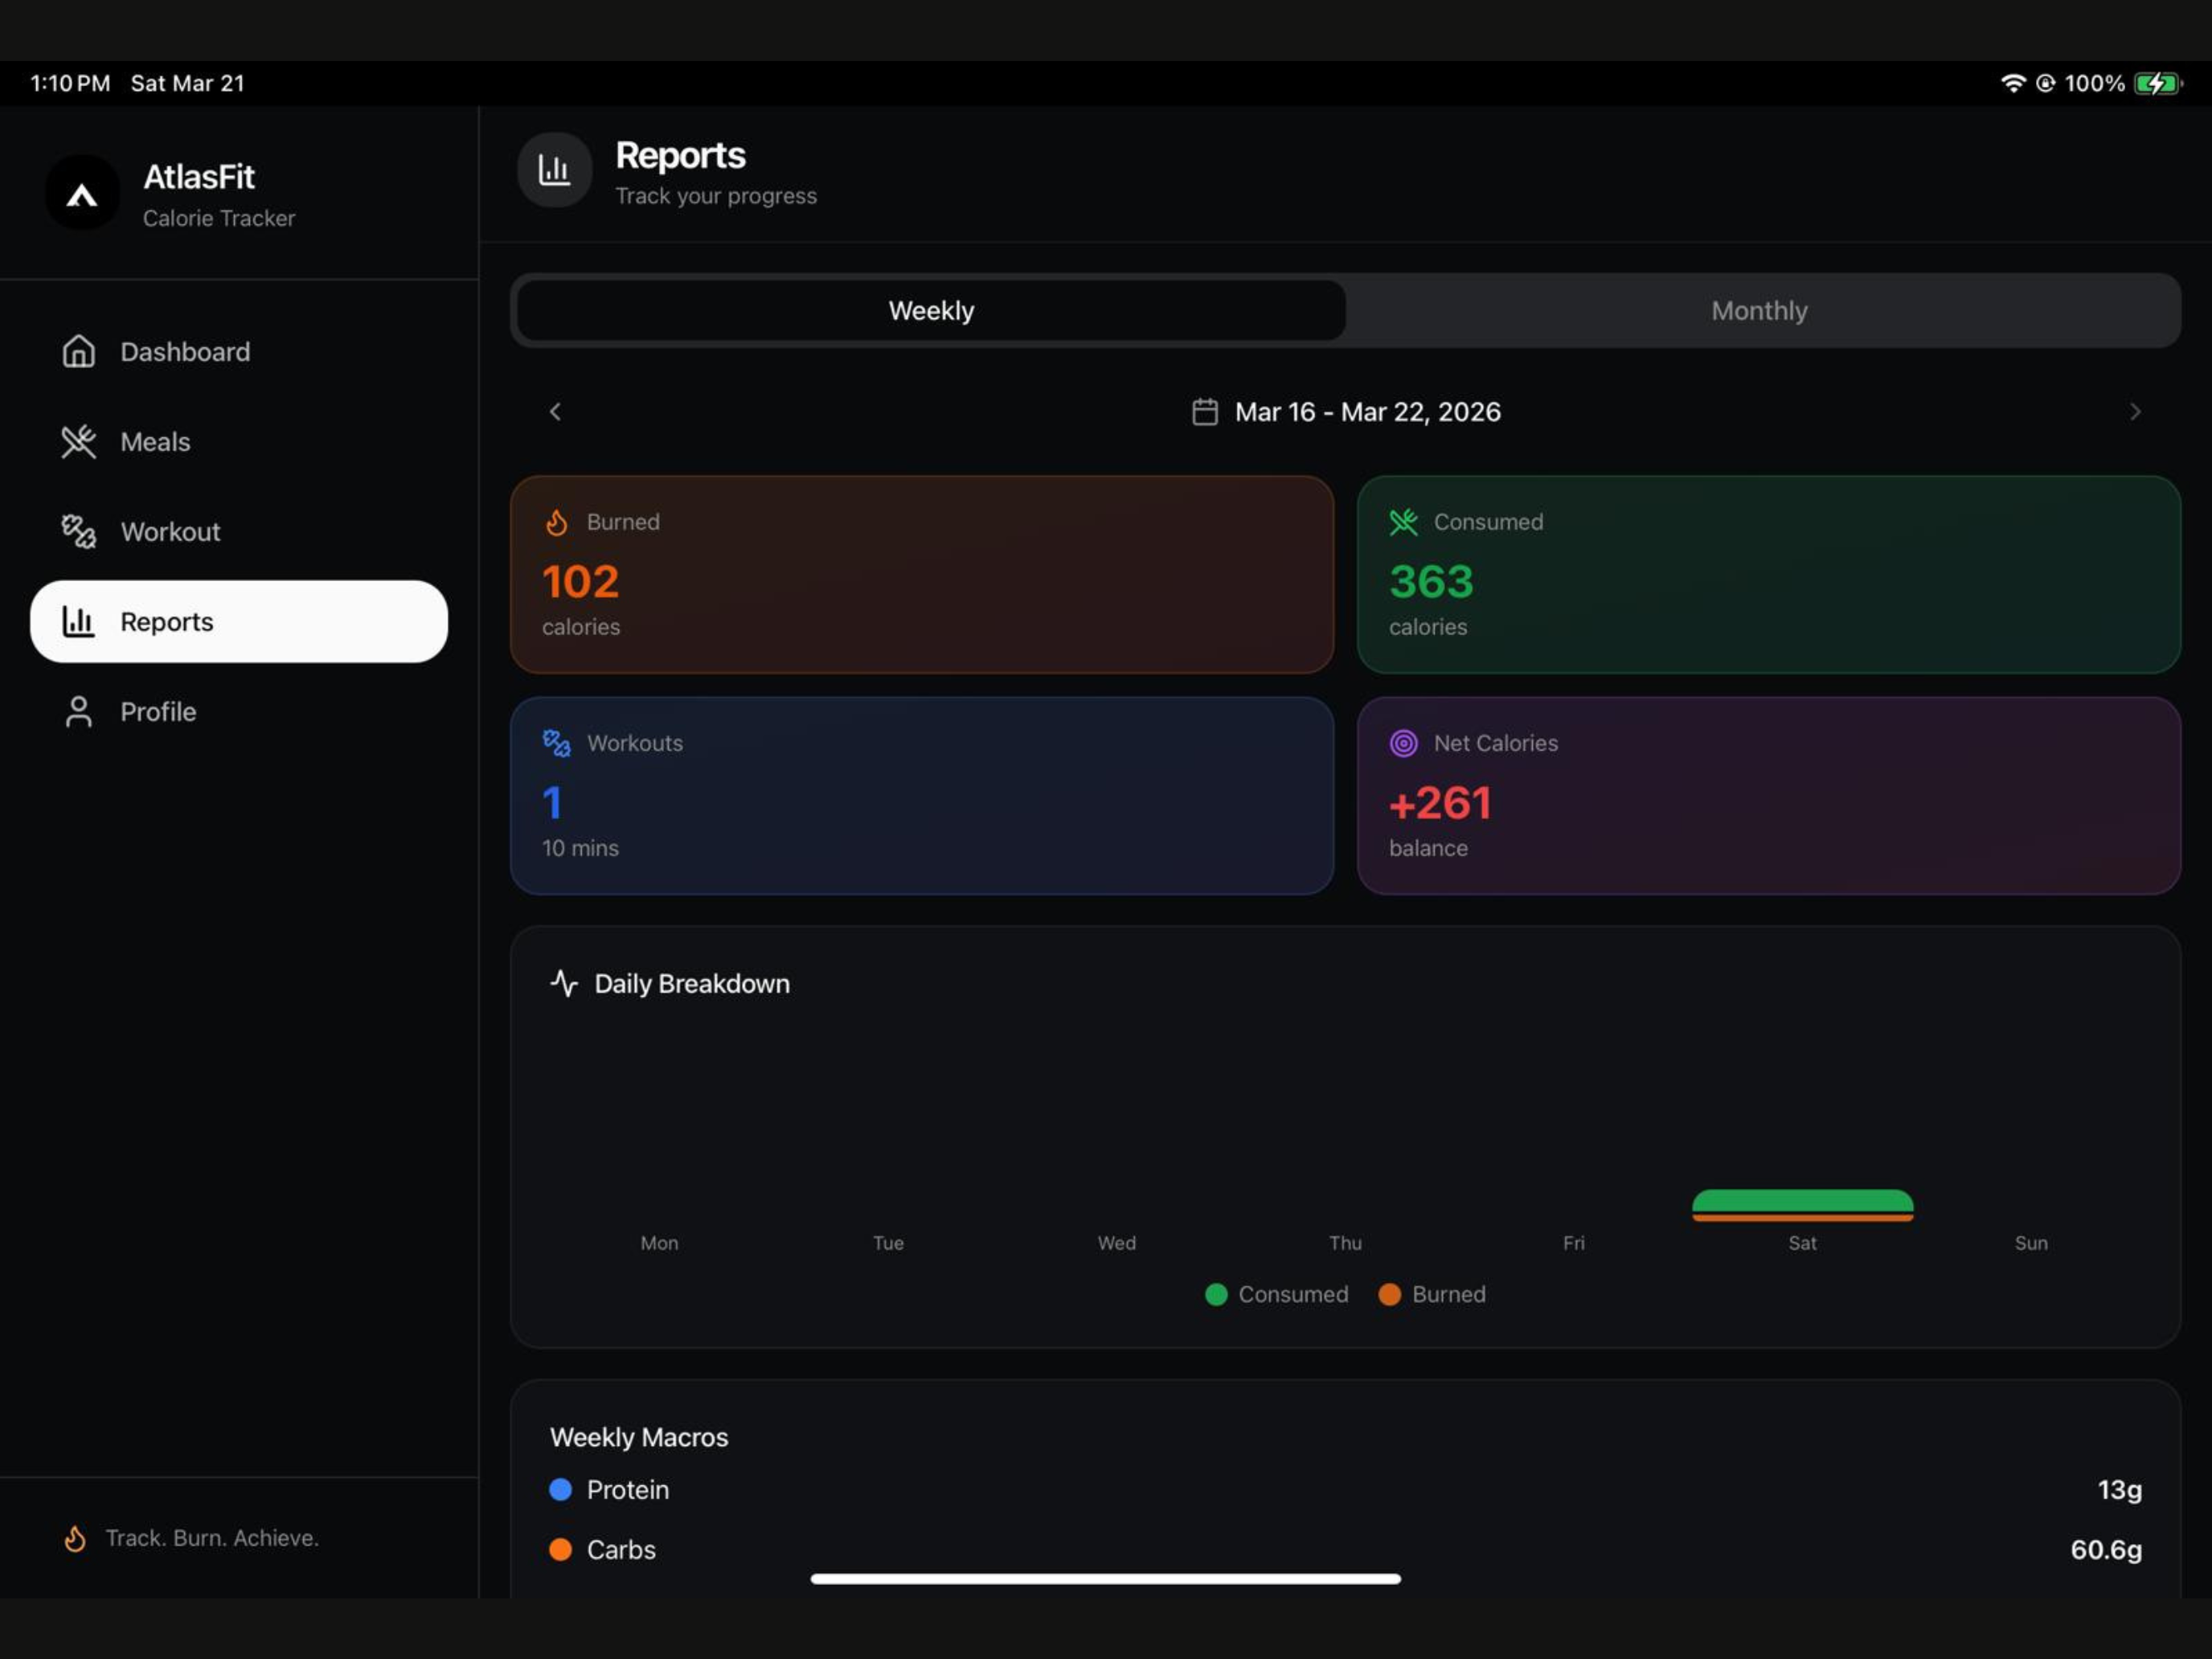The width and height of the screenshot is (2212, 1659).
Task: Switch to the Monthly tab
Action: (x=1759, y=311)
